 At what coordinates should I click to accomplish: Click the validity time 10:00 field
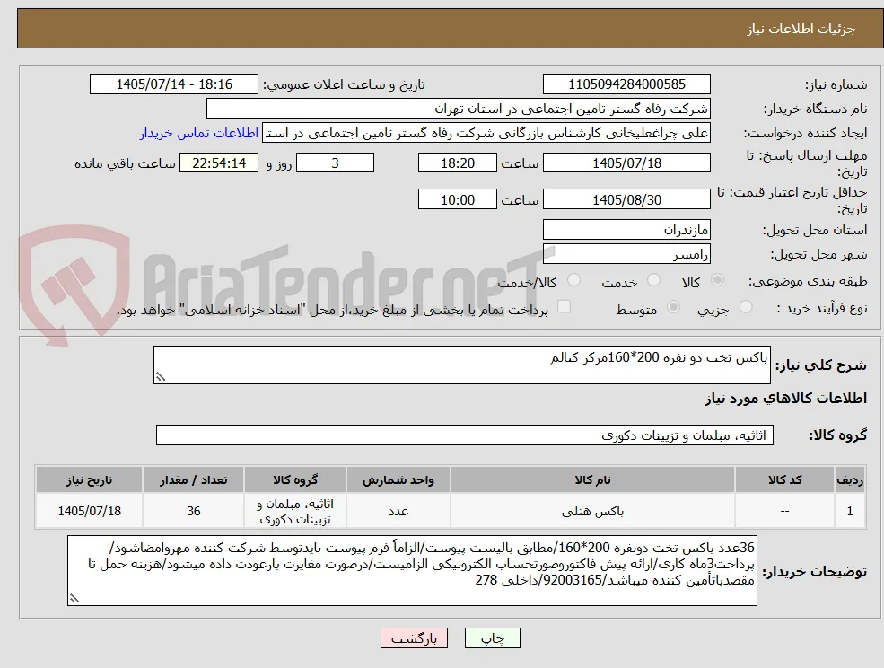(x=457, y=199)
